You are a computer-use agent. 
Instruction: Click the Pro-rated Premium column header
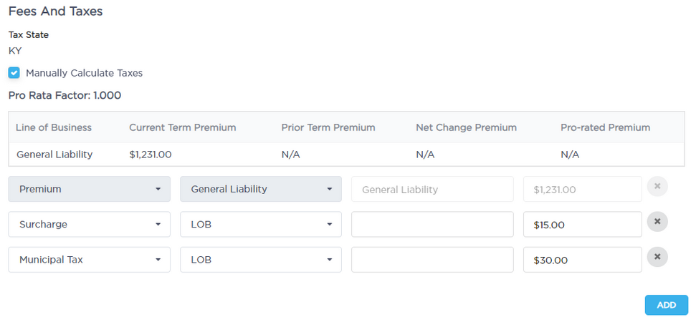(605, 127)
